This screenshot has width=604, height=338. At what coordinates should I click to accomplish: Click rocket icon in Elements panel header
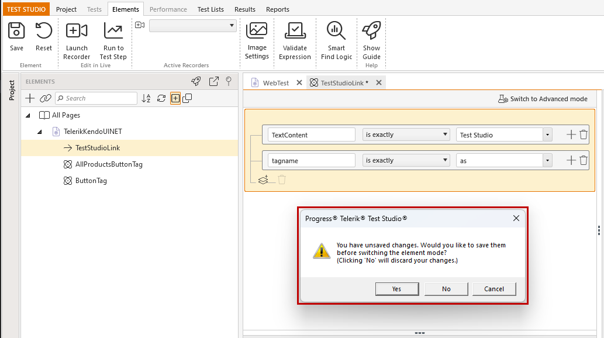point(196,81)
